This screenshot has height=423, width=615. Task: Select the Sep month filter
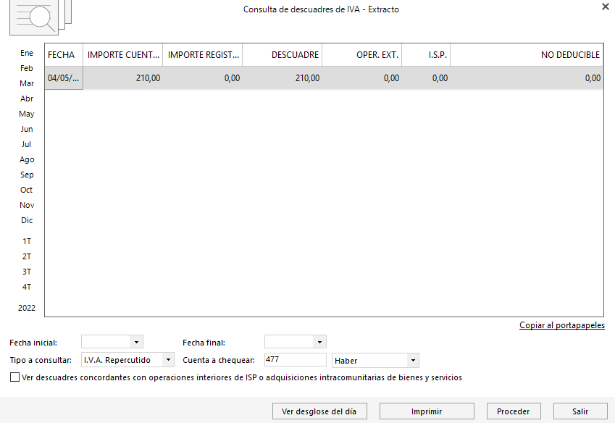(27, 175)
